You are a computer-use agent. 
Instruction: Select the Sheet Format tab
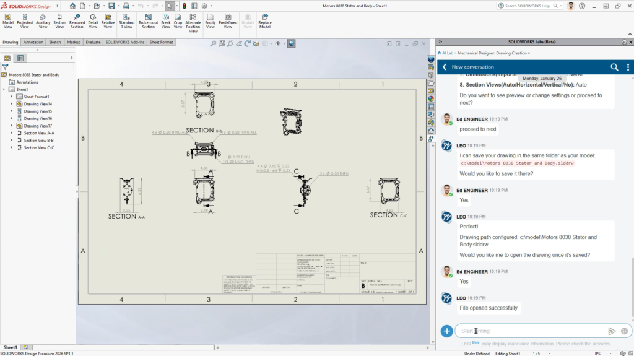[x=161, y=42]
